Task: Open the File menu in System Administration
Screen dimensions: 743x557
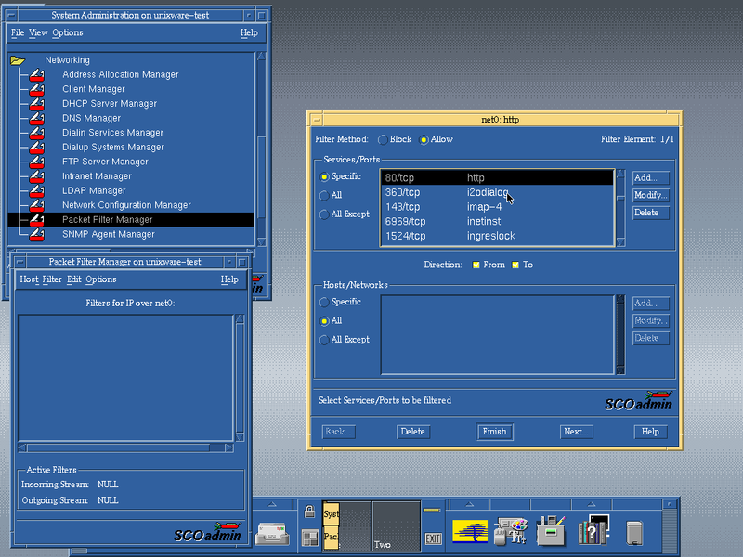Action: point(18,32)
